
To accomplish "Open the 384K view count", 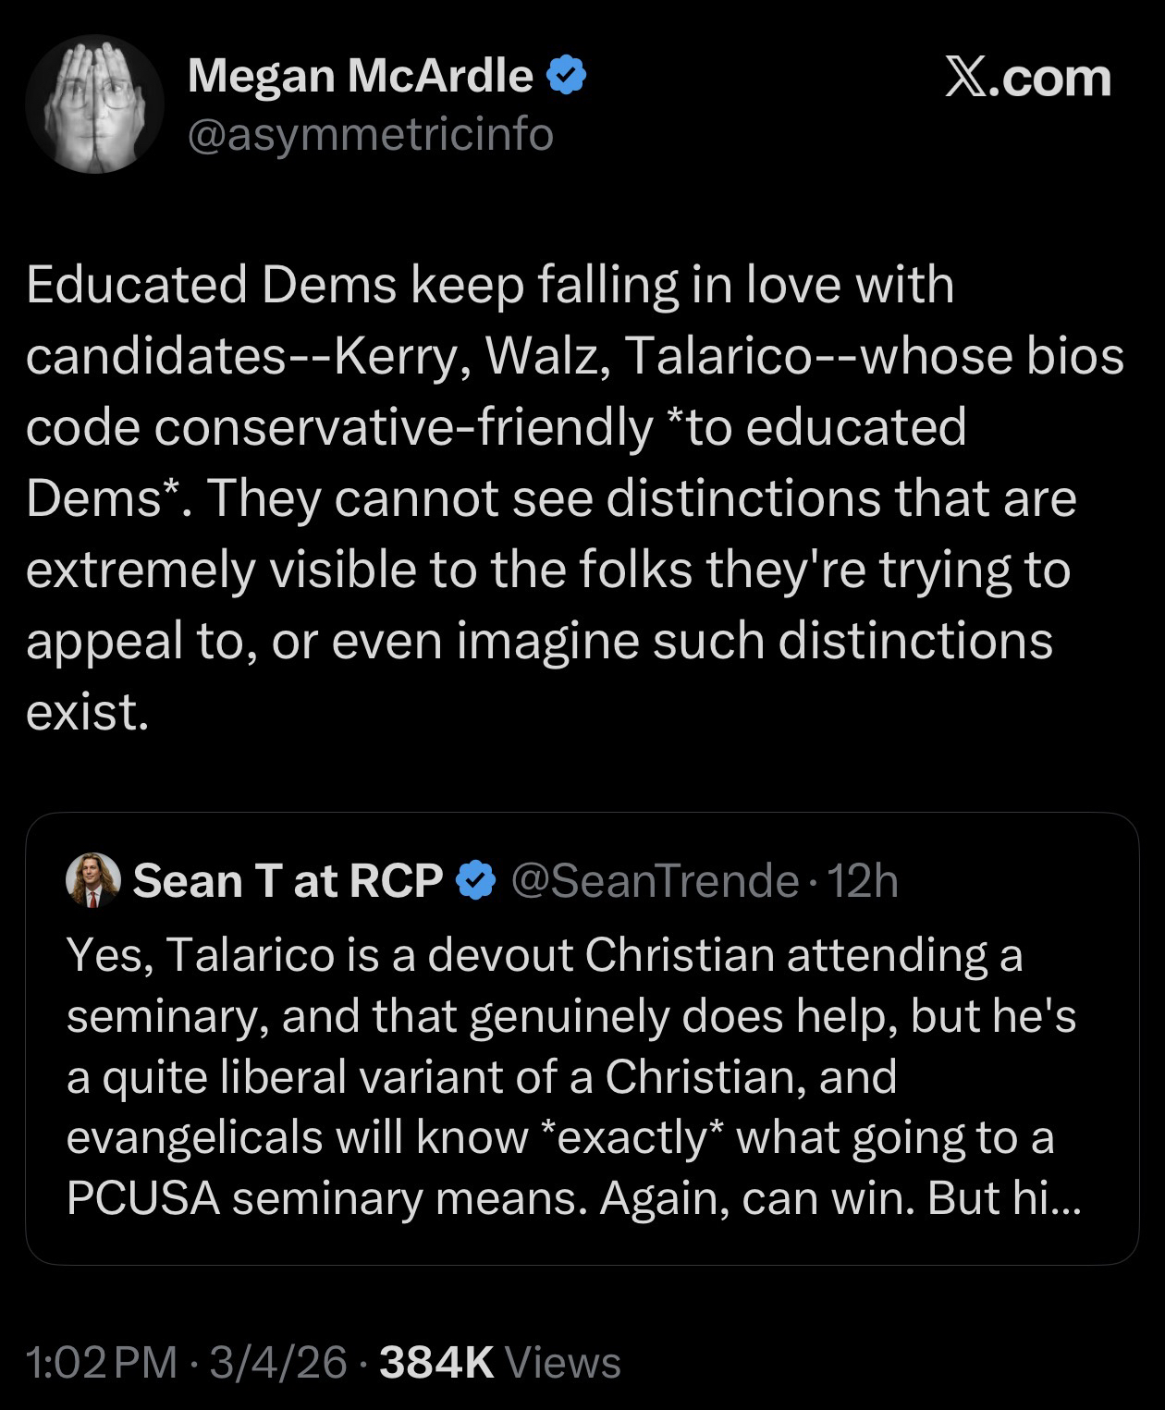I will (x=435, y=1362).
